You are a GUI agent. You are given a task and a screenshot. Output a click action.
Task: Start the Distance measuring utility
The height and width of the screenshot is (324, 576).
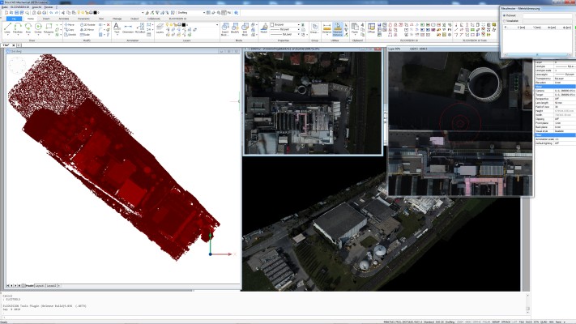coord(326,28)
